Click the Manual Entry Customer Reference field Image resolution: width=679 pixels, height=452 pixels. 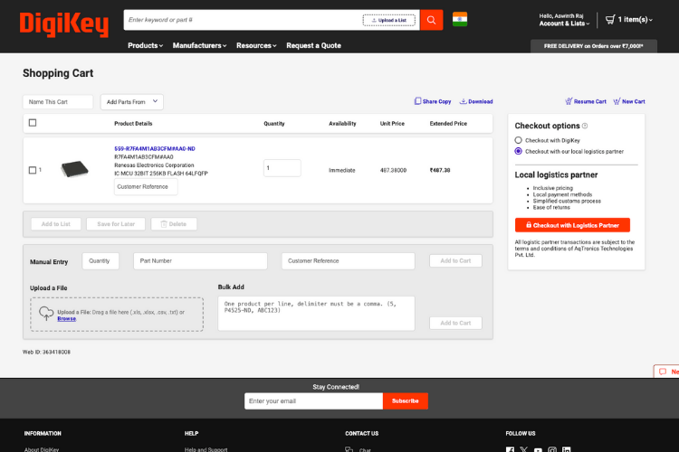pos(349,261)
